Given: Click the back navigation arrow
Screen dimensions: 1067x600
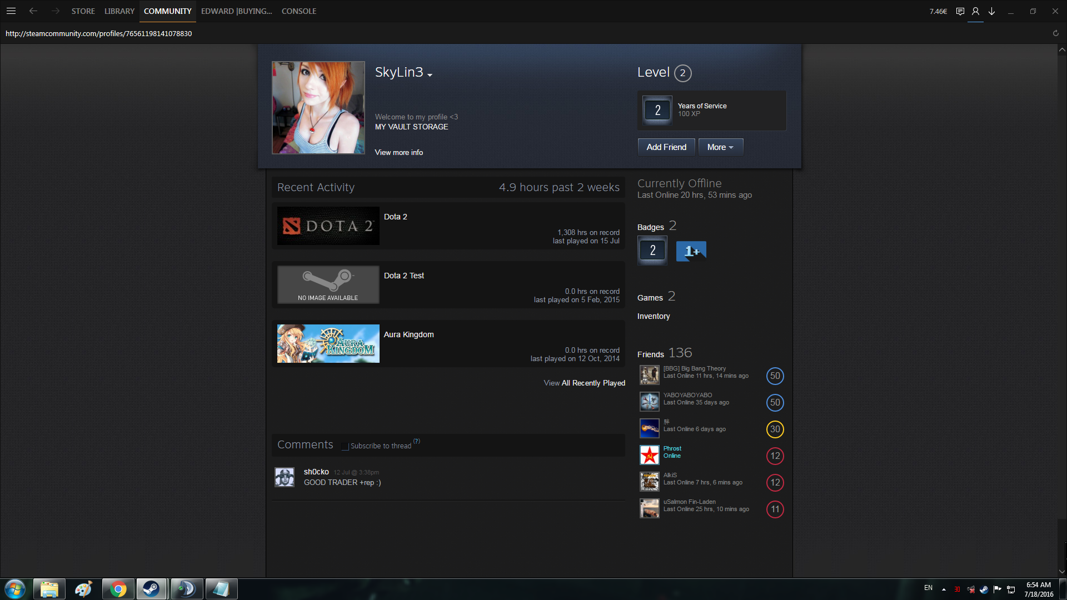Looking at the screenshot, I should click(x=33, y=11).
